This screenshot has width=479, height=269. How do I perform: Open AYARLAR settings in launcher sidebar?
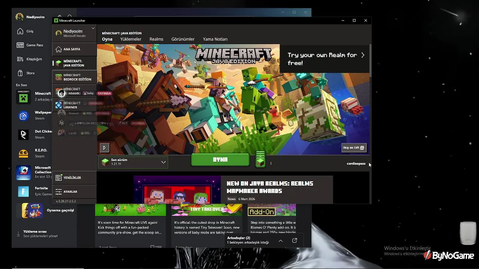[x=74, y=192]
